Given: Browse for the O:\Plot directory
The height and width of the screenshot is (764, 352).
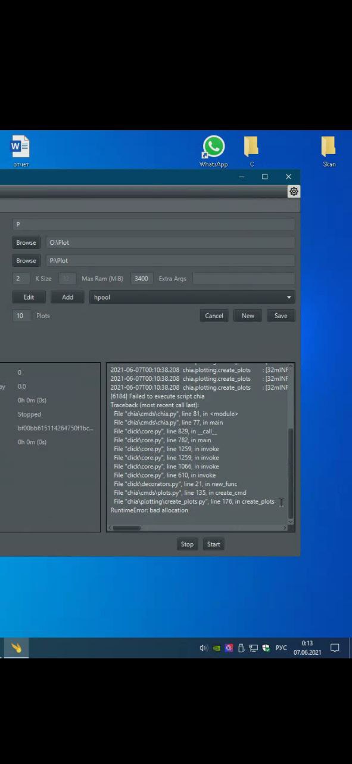Looking at the screenshot, I should click(26, 242).
